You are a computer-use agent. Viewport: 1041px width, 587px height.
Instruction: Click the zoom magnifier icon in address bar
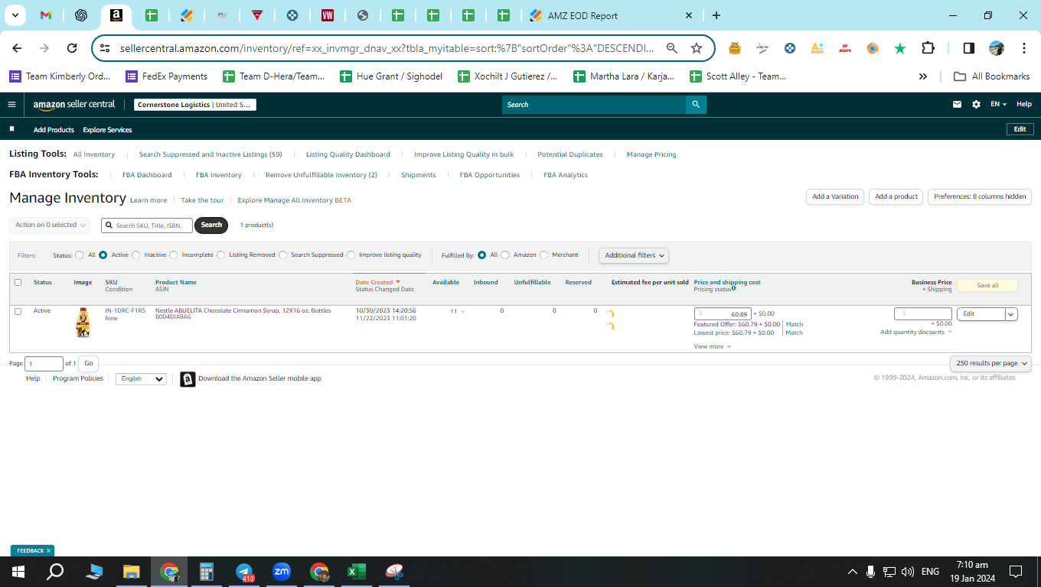[x=672, y=48]
